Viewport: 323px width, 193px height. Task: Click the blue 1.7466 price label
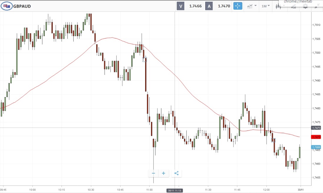pyautogui.click(x=316, y=147)
